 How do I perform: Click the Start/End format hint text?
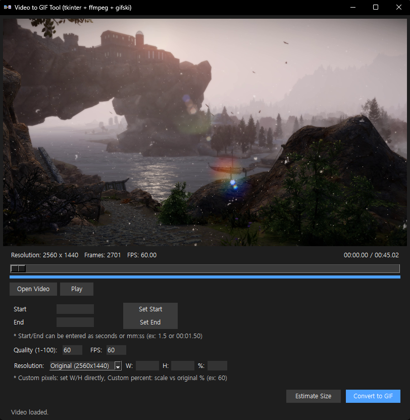[x=108, y=336]
